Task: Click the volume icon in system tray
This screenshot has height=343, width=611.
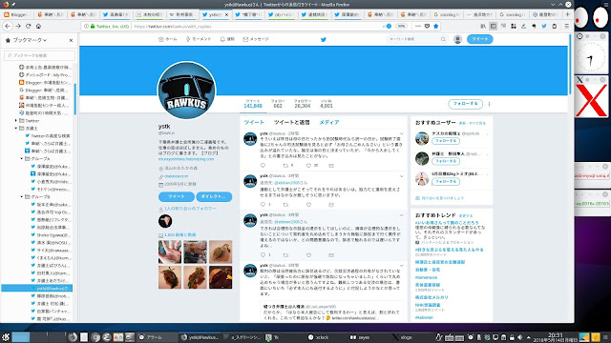Action: (x=519, y=337)
